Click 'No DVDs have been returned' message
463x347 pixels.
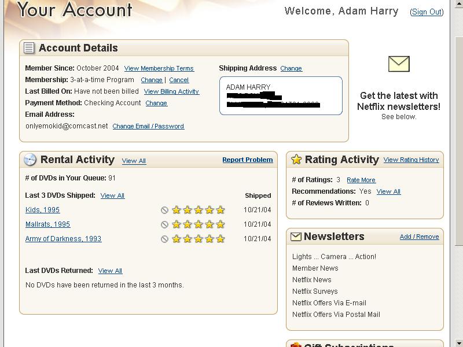click(x=105, y=285)
